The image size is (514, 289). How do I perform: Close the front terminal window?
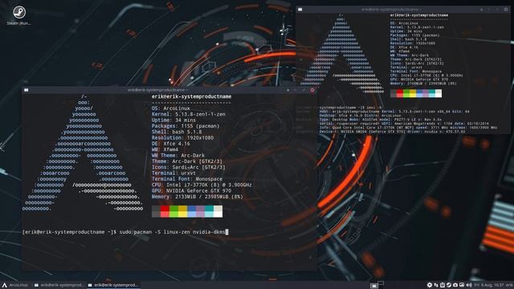tap(312, 90)
